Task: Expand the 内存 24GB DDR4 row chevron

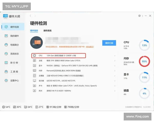Action: pyautogui.click(x=115, y=71)
